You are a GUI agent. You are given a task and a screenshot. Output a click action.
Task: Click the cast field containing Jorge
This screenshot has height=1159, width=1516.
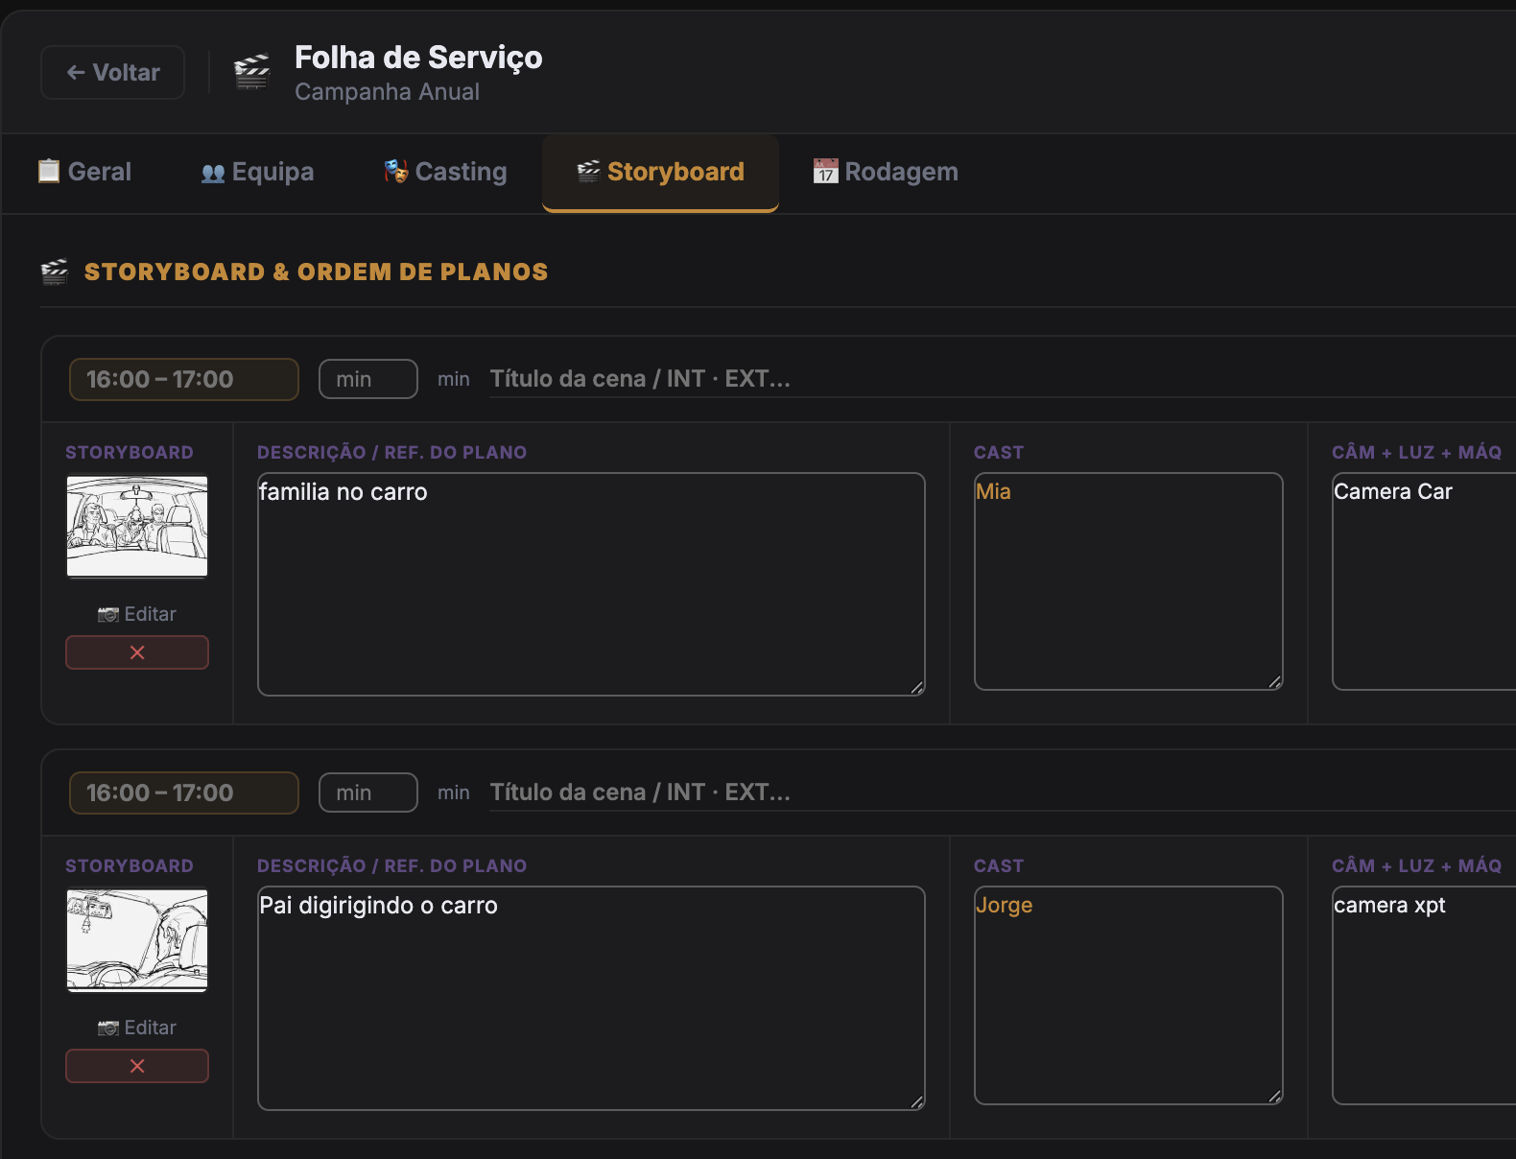pos(1128,995)
